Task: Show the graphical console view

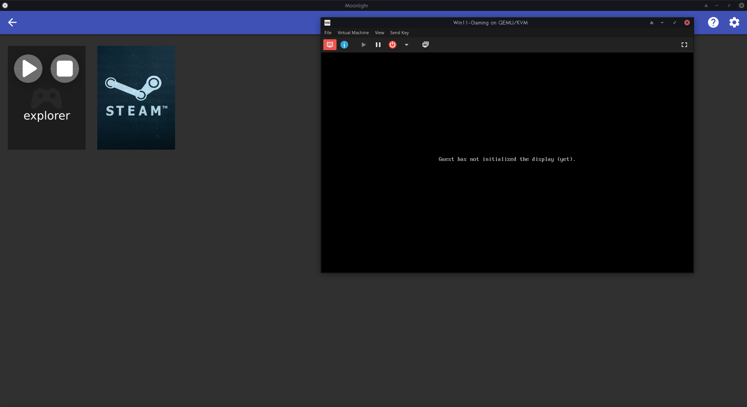Action: 330,45
